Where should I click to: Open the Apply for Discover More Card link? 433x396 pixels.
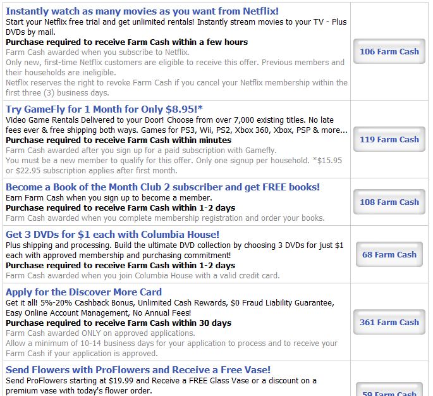83,292
